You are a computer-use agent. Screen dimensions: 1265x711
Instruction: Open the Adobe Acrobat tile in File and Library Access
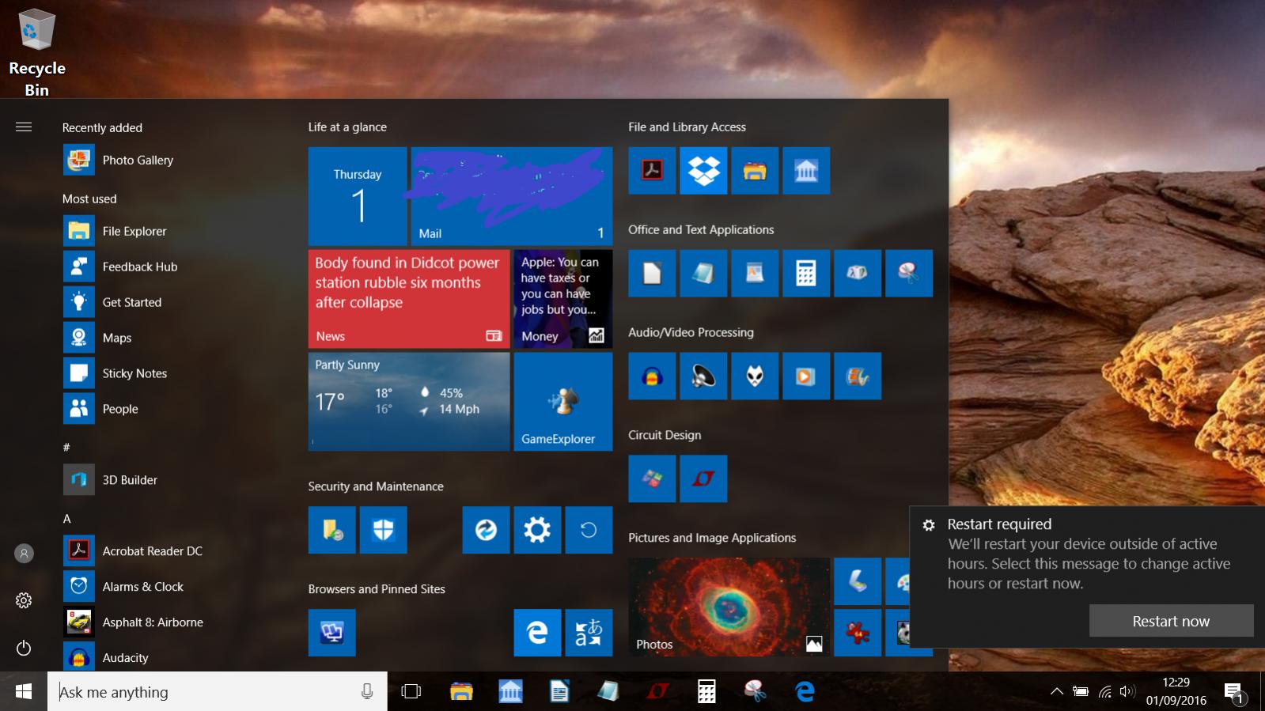pos(652,170)
